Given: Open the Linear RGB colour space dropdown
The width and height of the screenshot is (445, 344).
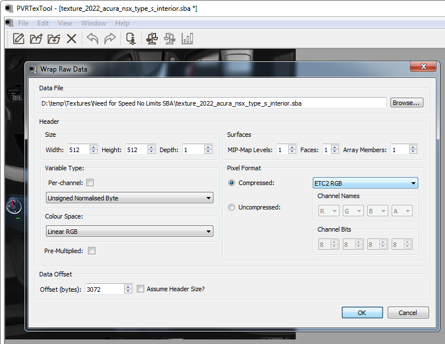Looking at the screenshot, I should point(129,231).
